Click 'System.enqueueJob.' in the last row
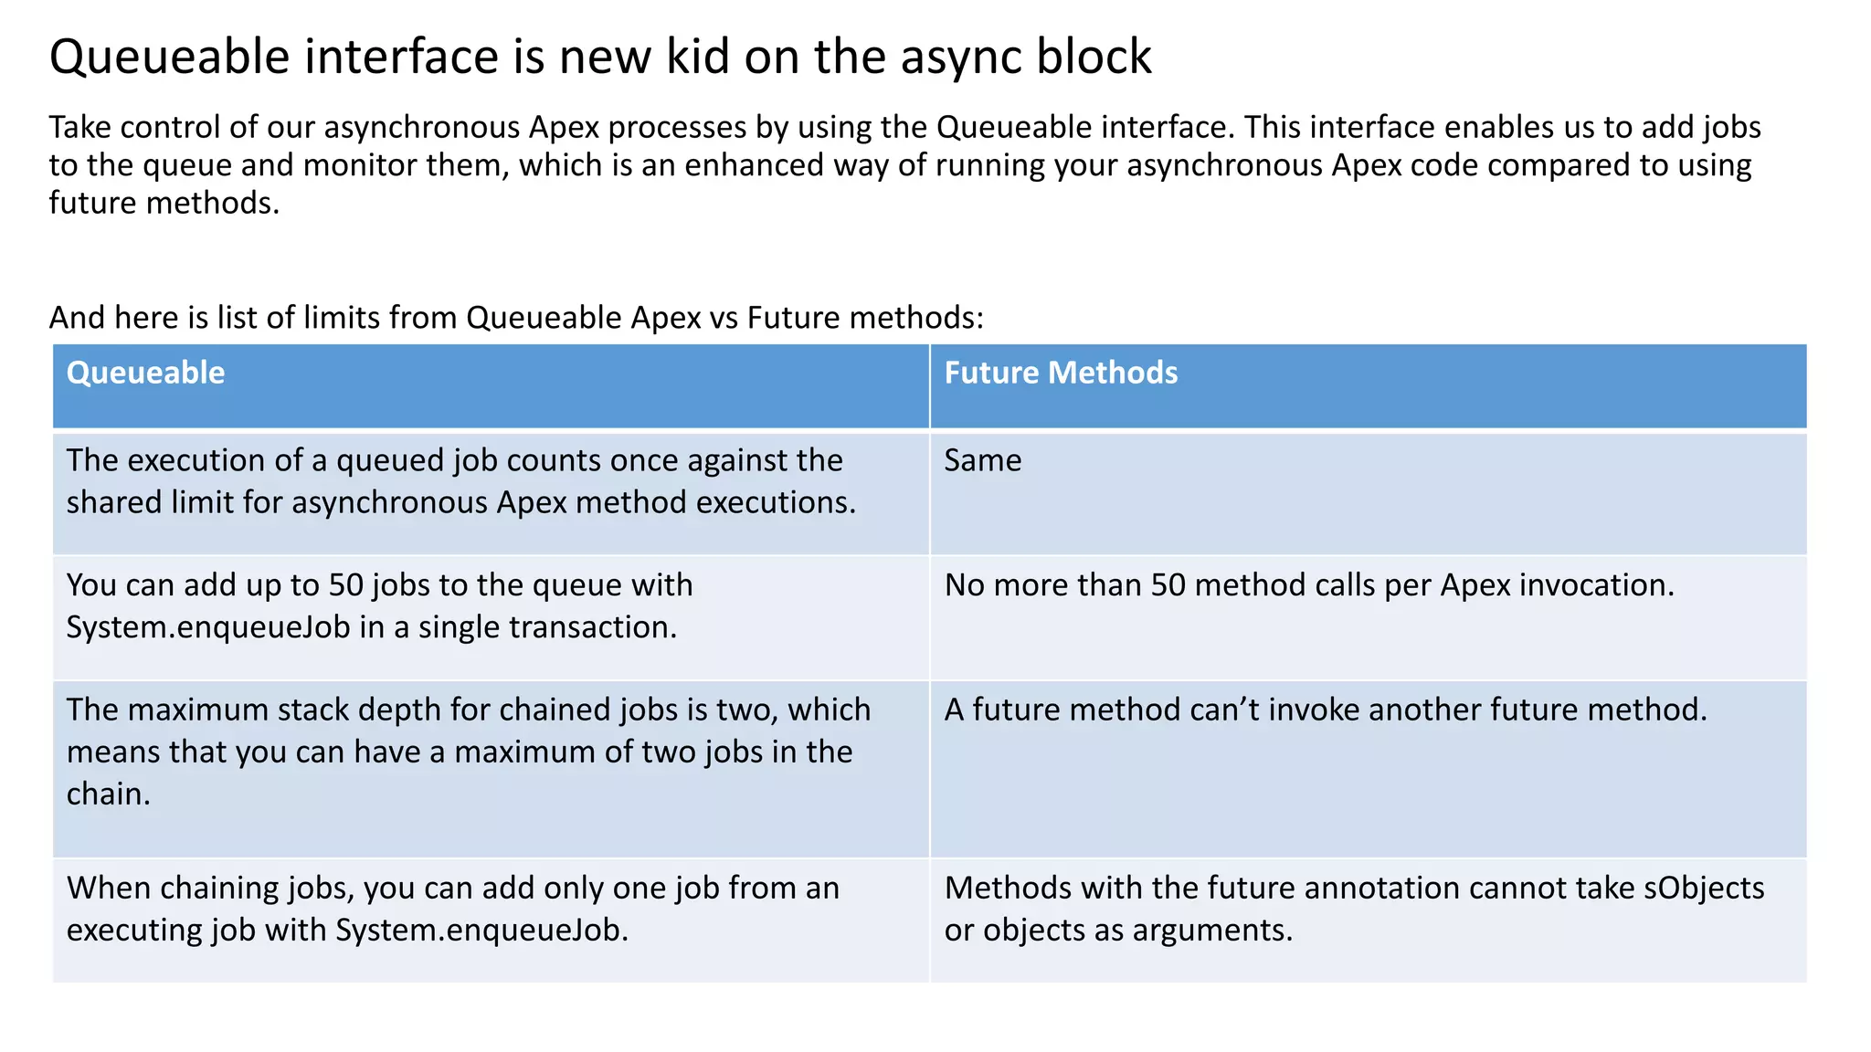This screenshot has height=1052, width=1871. pos(482,931)
